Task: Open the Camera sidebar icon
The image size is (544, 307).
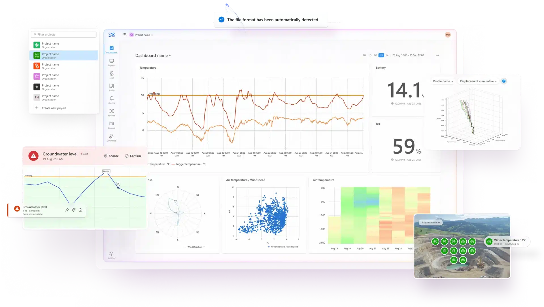Action: tap(112, 124)
